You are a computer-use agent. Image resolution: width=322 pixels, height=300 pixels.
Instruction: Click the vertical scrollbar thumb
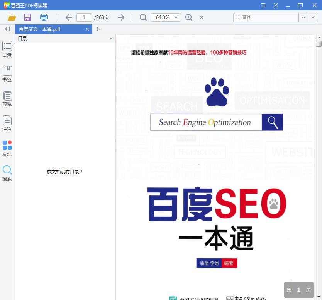pos(319,44)
